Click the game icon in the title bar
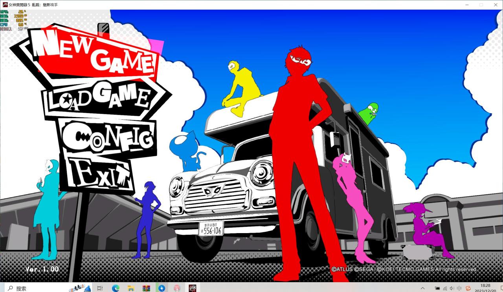This screenshot has width=503, height=292. click(x=5, y=5)
